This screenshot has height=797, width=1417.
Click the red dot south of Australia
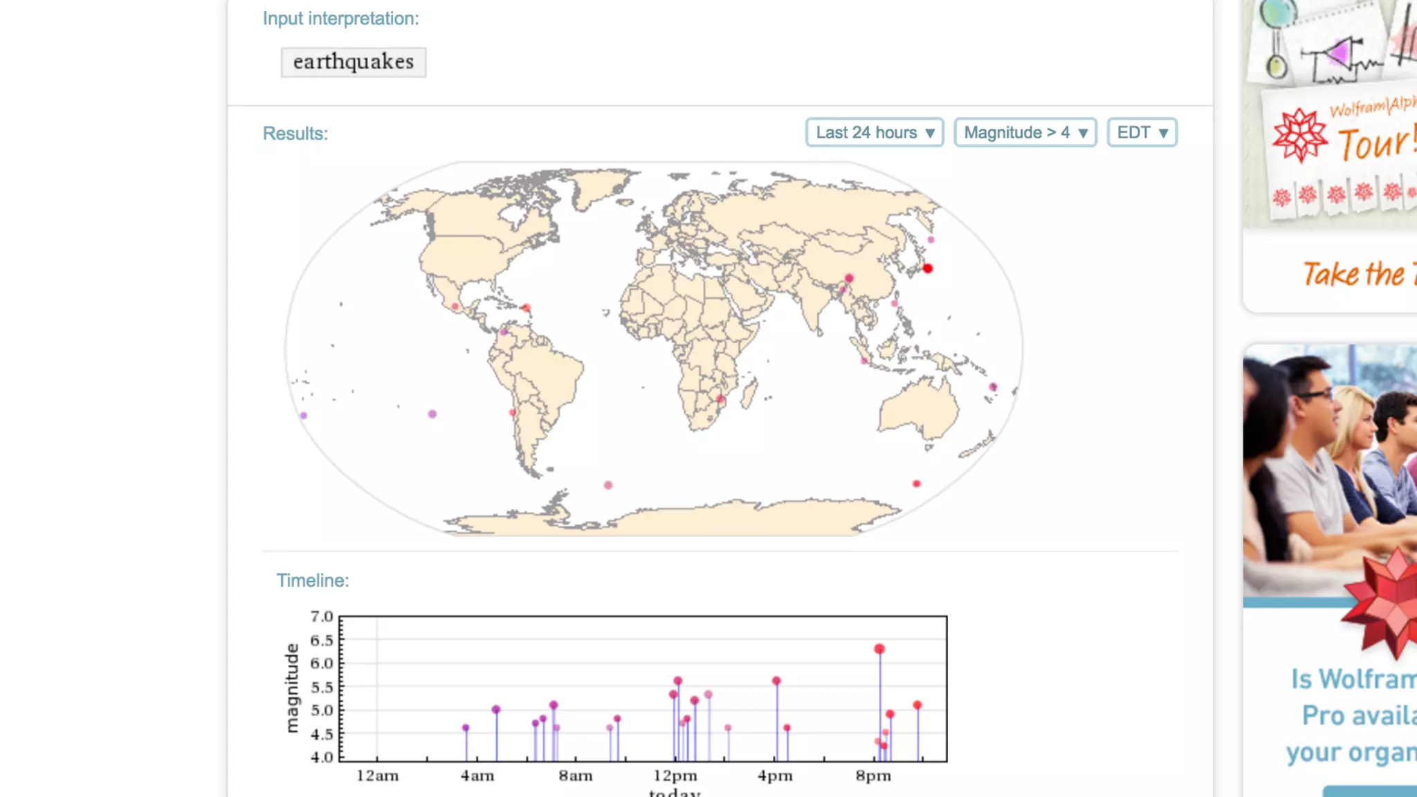click(x=916, y=484)
